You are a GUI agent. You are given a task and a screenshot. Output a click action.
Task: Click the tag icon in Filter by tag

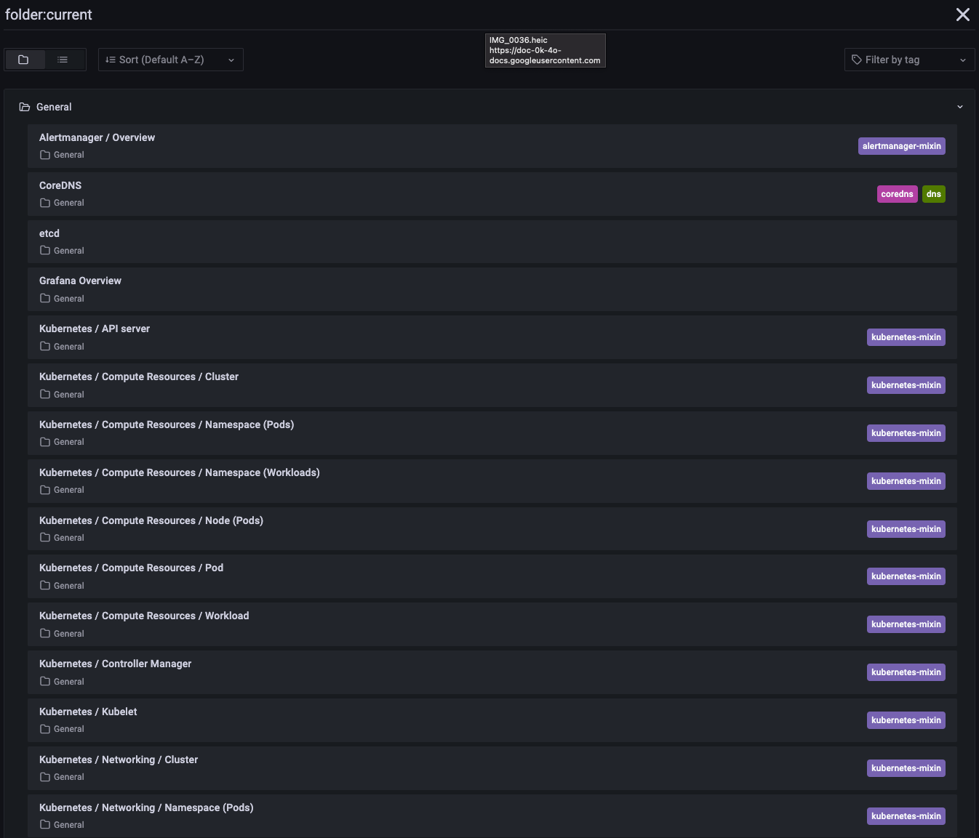coord(857,60)
